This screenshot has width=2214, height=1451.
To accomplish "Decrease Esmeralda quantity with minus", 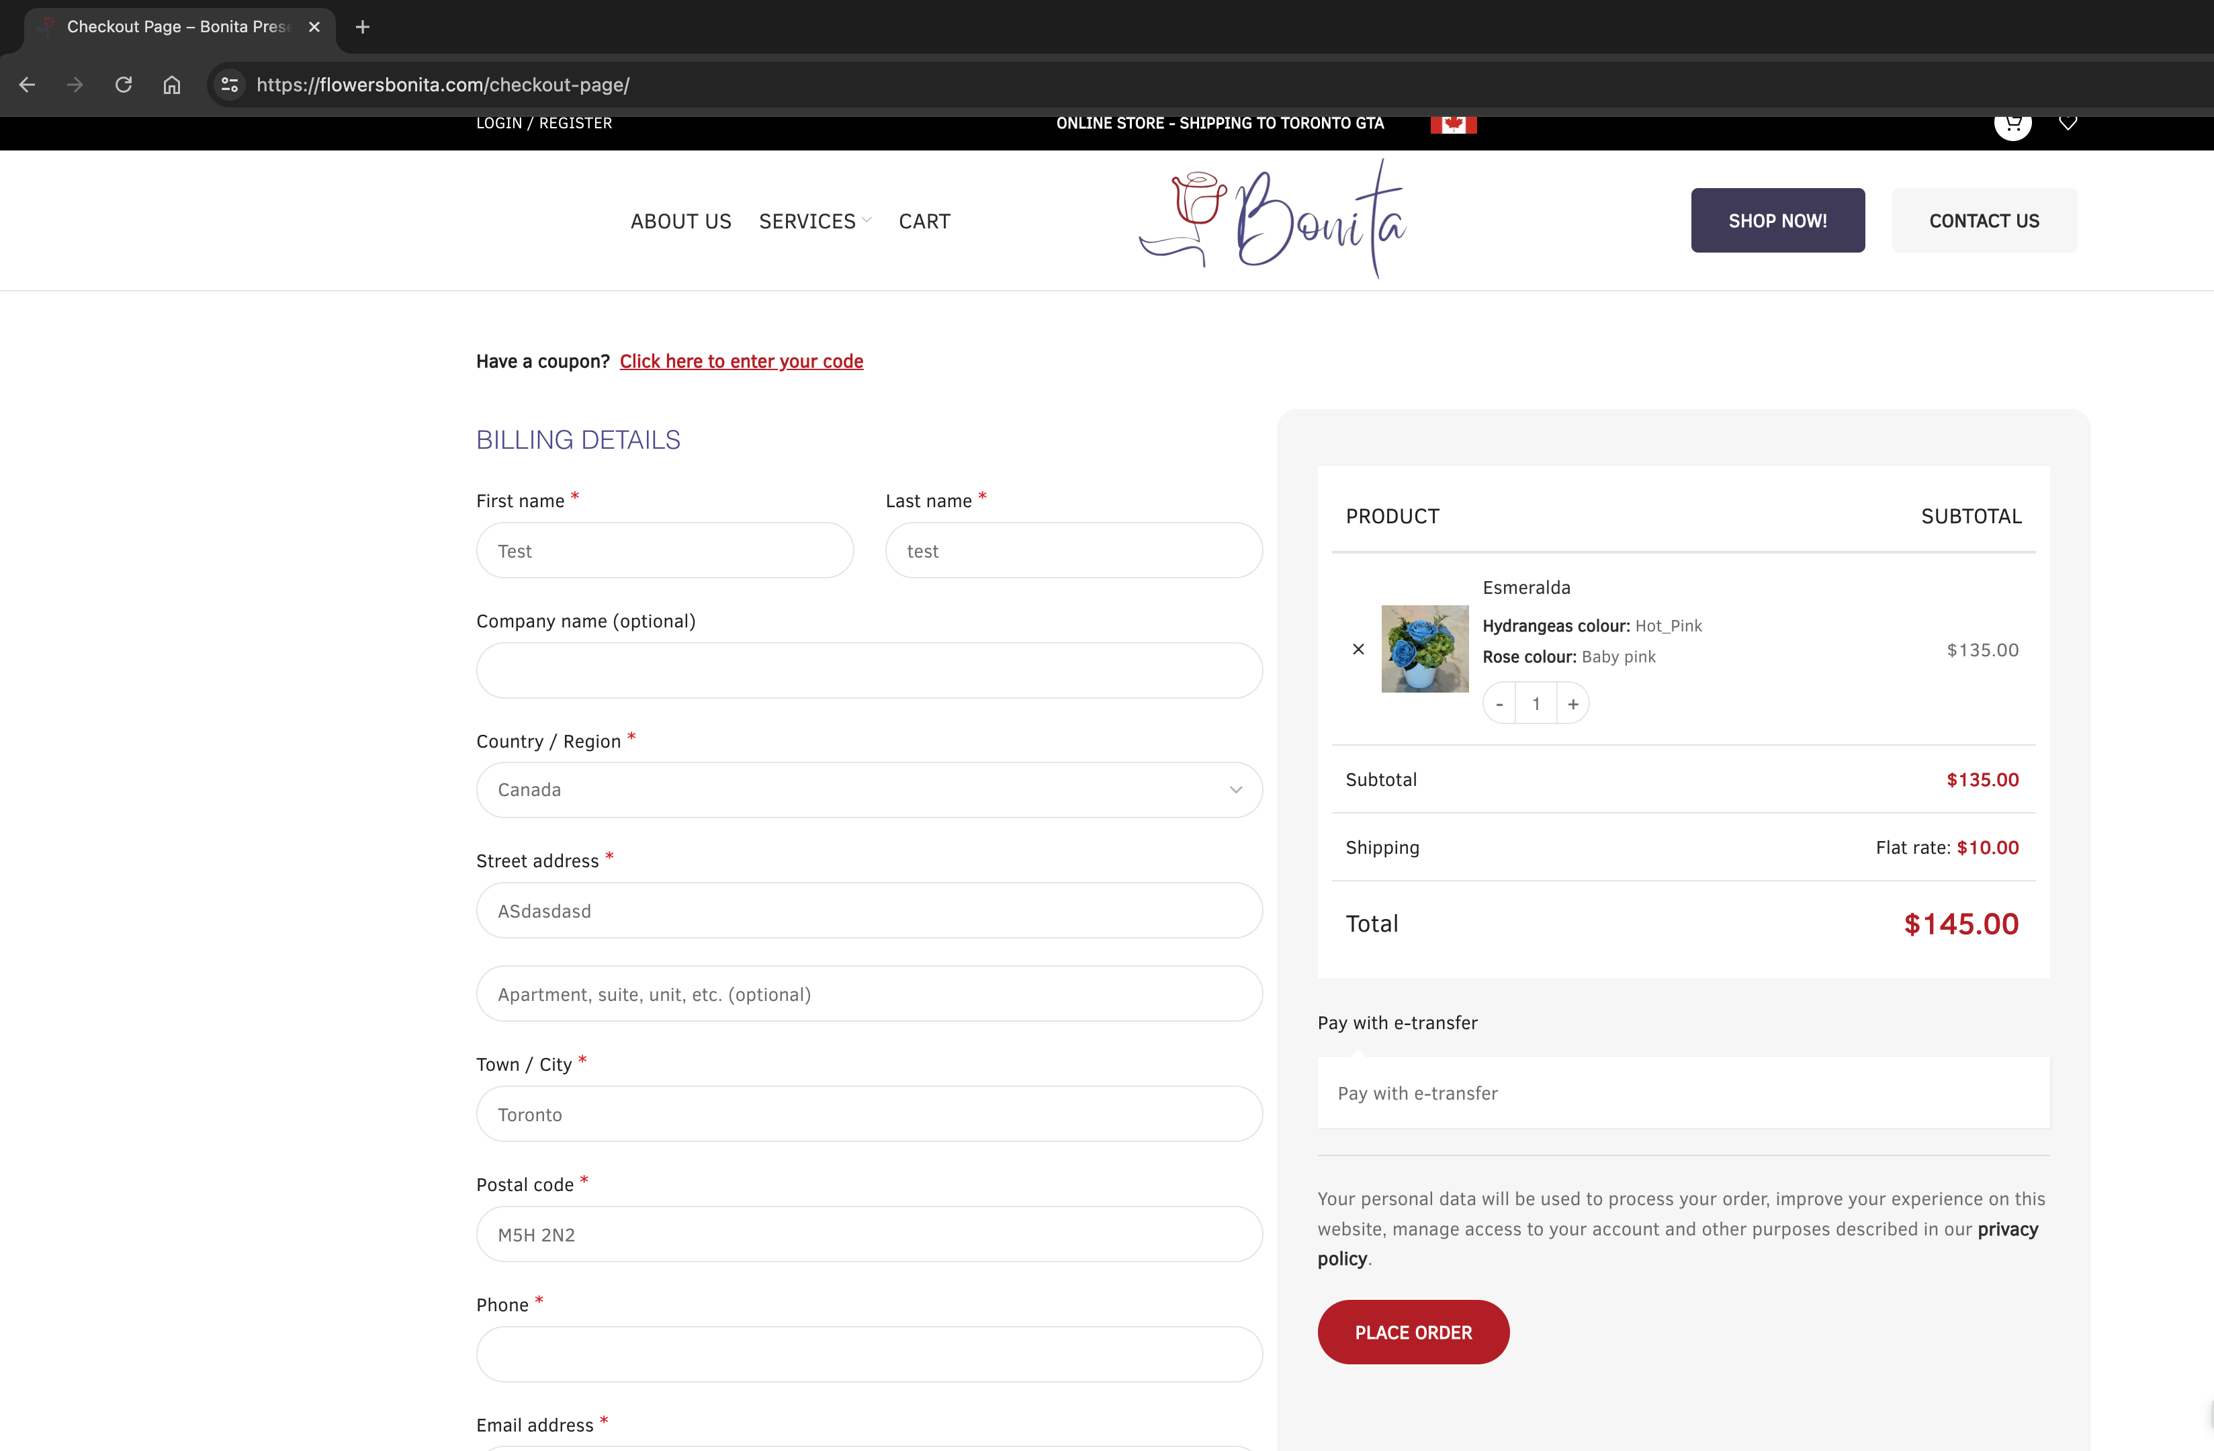I will pyautogui.click(x=1499, y=704).
